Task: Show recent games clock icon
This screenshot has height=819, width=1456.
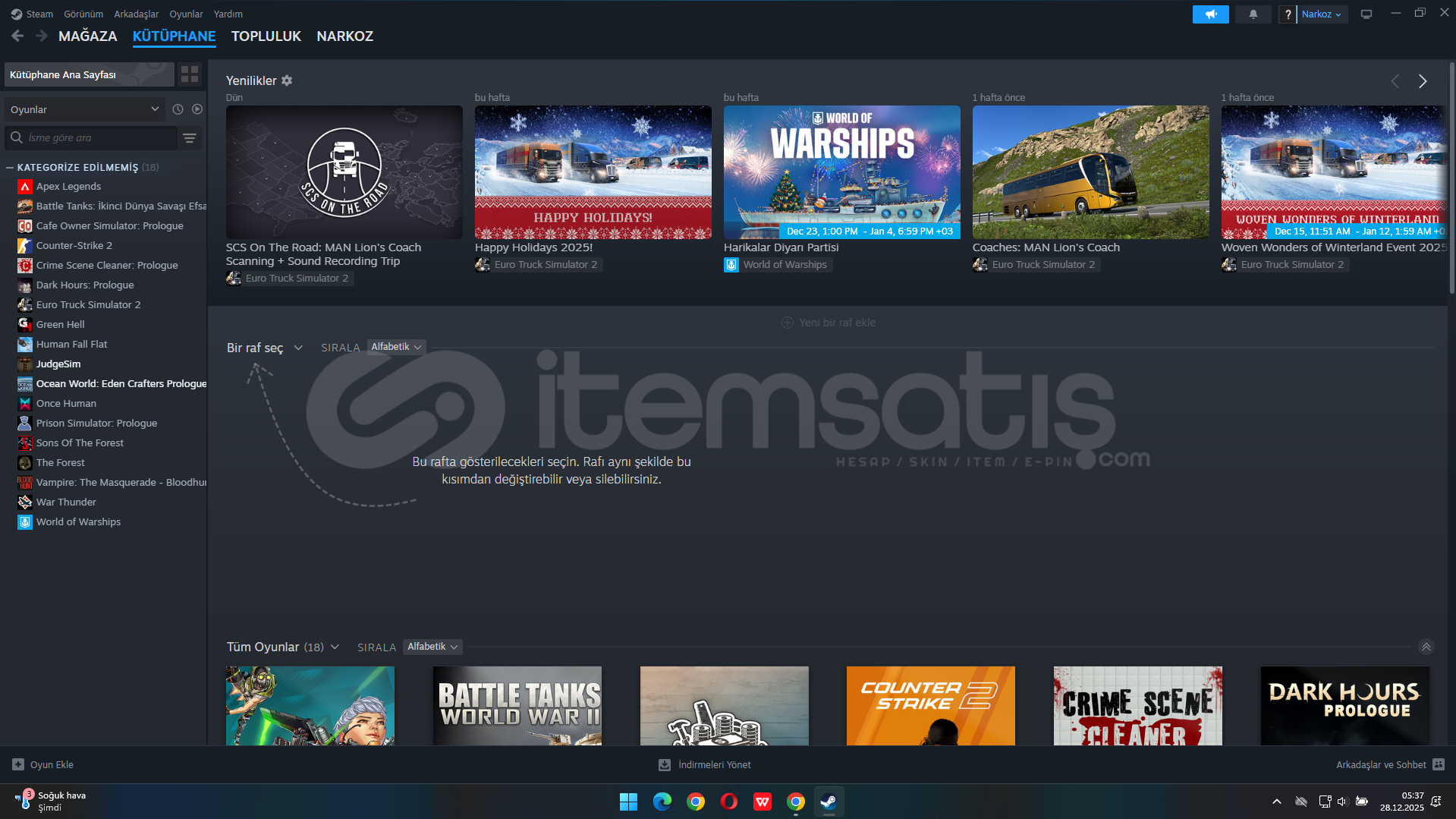Action: click(178, 109)
